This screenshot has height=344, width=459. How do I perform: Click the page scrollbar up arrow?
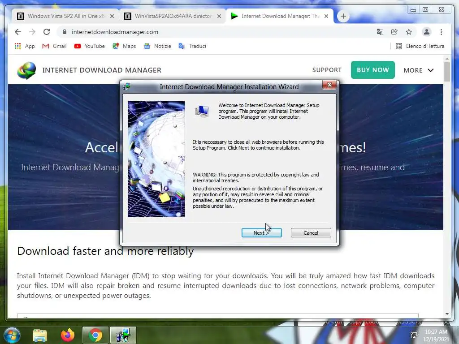point(447,59)
